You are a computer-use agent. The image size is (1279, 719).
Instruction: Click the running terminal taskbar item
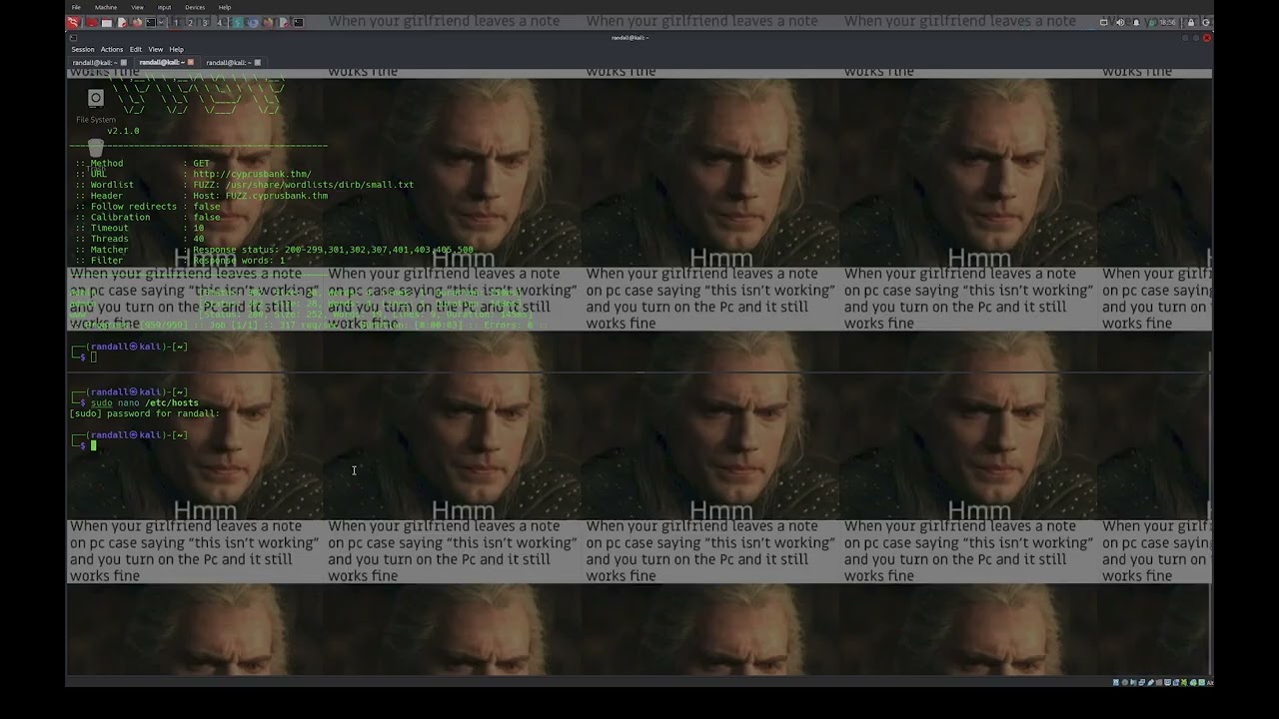pos(298,22)
